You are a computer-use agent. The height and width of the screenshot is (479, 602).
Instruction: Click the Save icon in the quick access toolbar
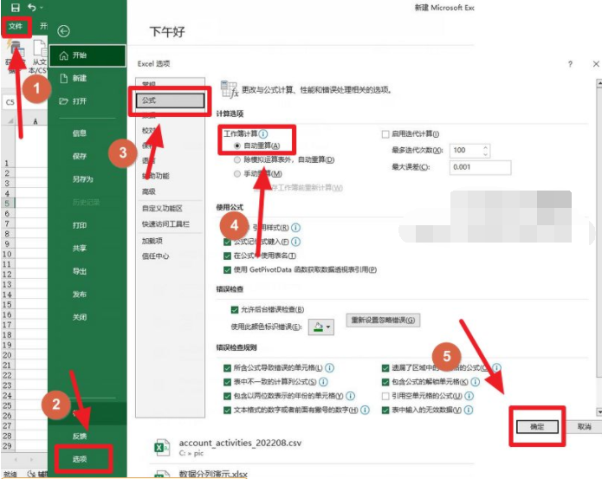[16, 7]
